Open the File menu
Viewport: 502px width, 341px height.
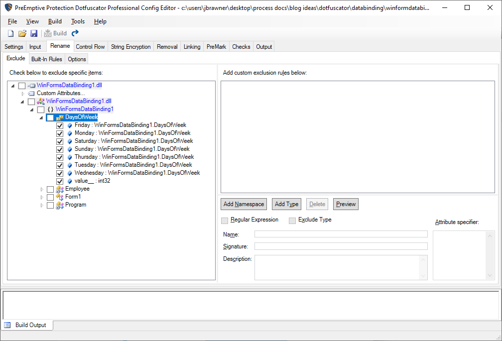pyautogui.click(x=12, y=21)
